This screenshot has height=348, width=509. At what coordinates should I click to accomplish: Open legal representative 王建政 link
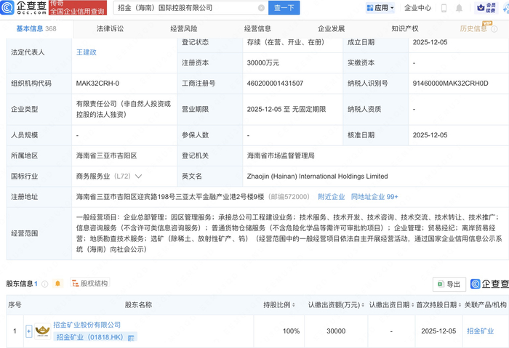86,52
